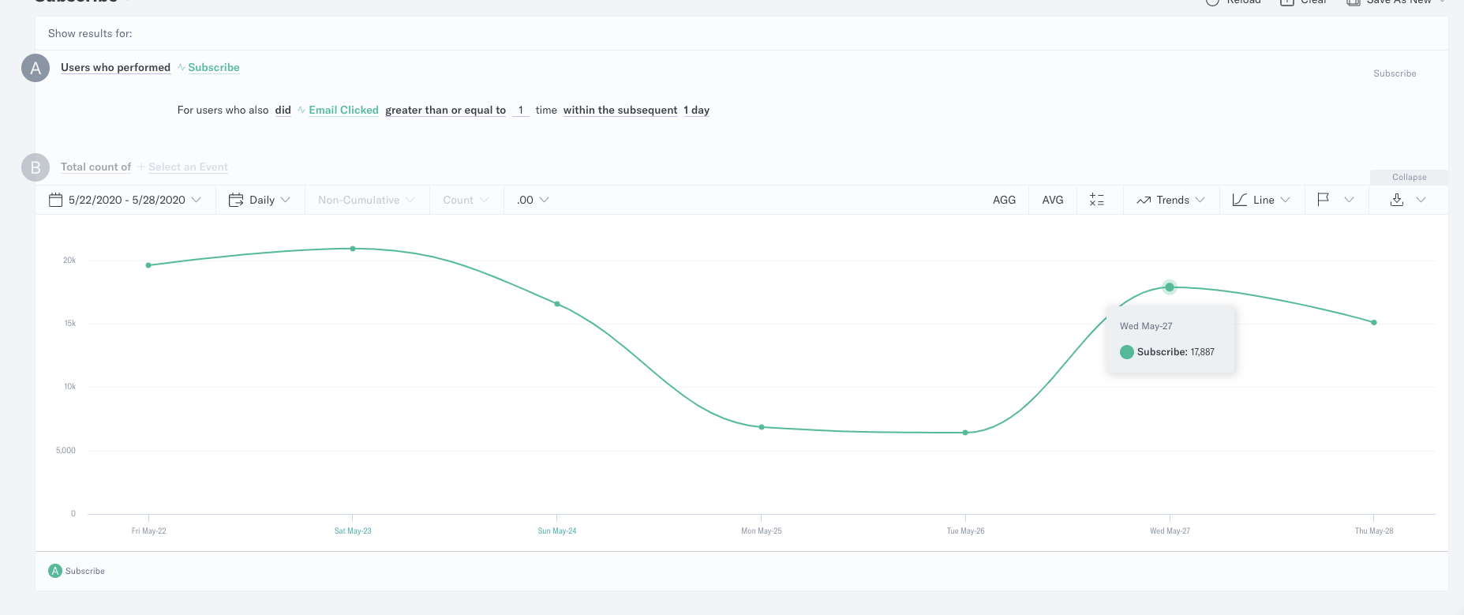1464x615 pixels.
Task: Toggle Subscribe series in chart legend
Action: click(77, 571)
